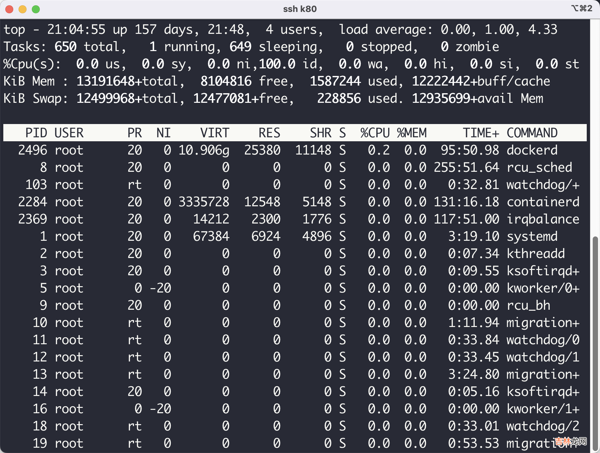Click the red close window button

pyautogui.click(x=9, y=9)
